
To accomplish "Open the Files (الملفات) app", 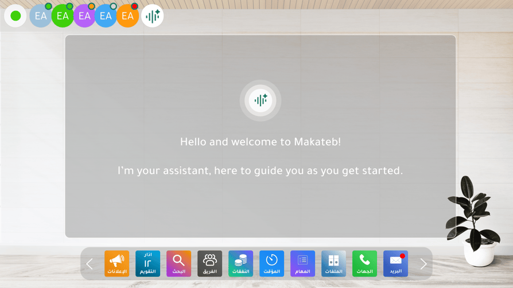I will [x=333, y=263].
